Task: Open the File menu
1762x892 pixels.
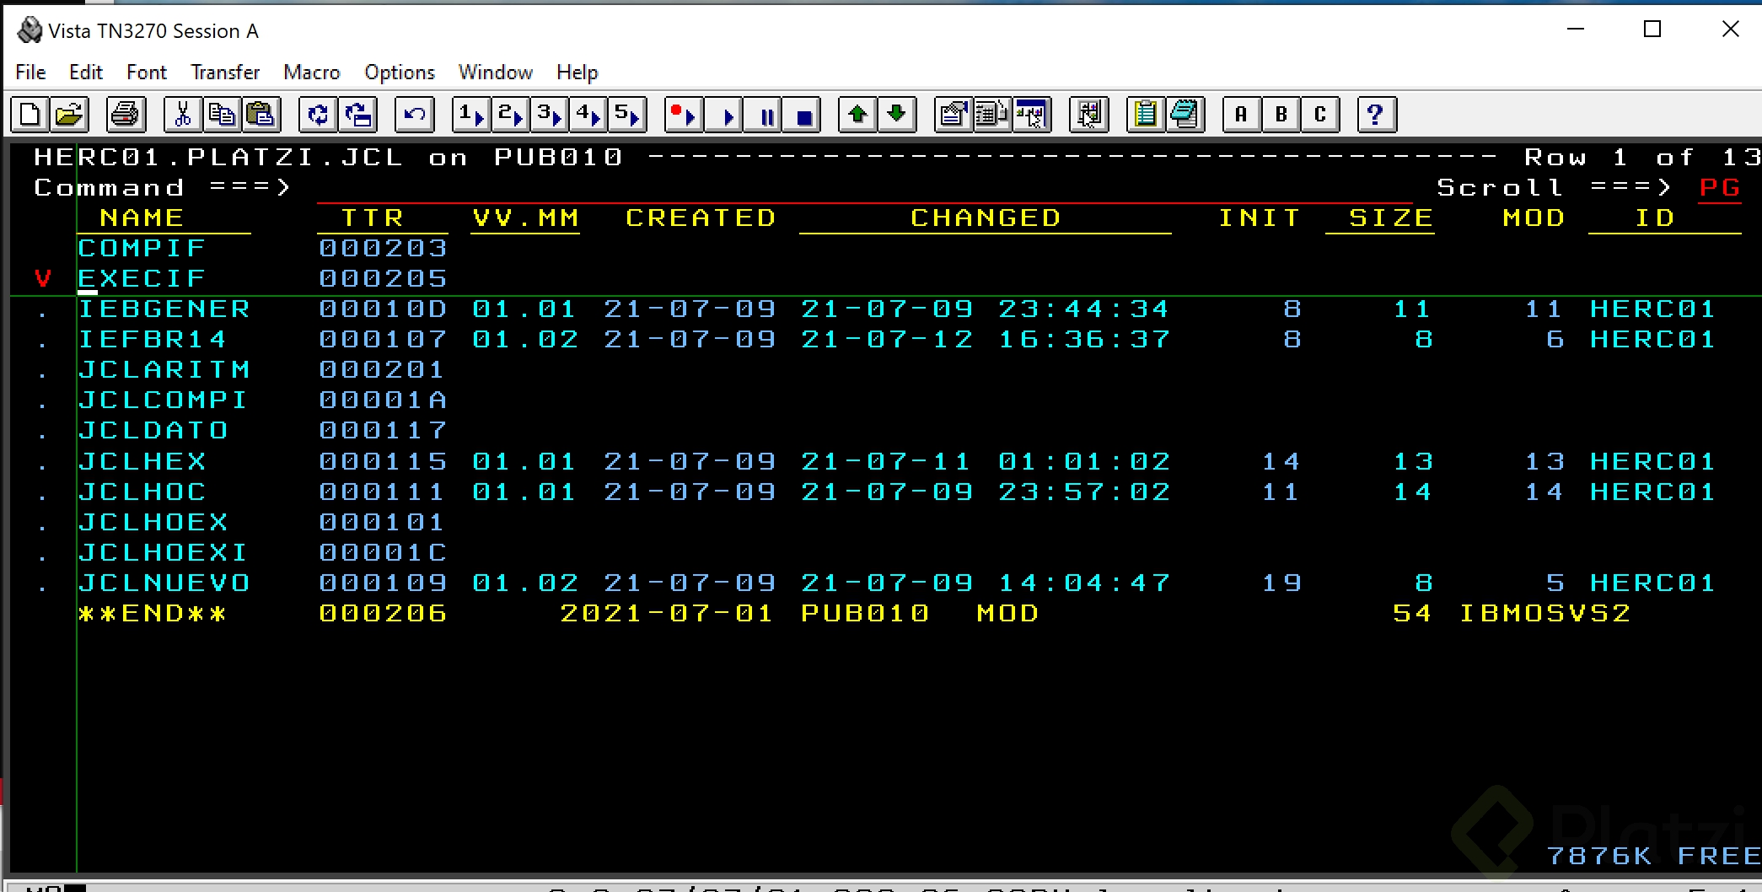Action: tap(30, 73)
